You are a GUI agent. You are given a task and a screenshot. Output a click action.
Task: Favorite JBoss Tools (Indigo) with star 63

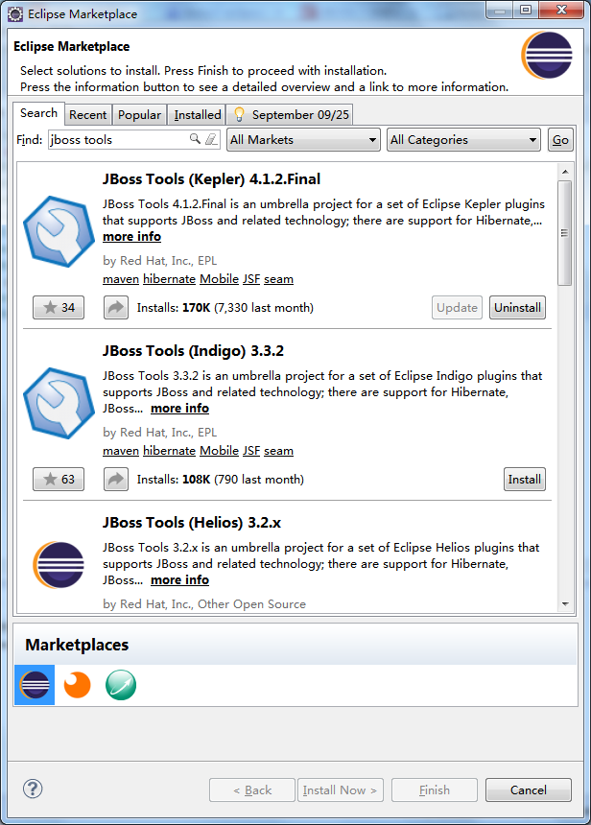point(59,479)
